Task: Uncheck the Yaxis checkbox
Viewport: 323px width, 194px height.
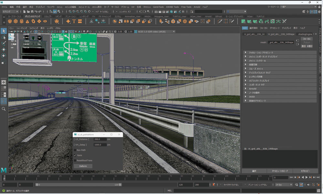Action: pyautogui.click(x=75, y=155)
